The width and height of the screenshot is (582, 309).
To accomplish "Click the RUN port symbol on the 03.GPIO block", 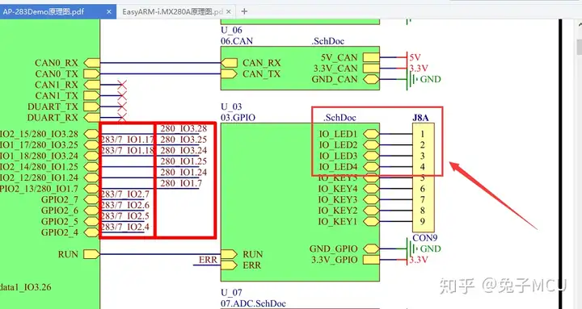I will pos(229,254).
